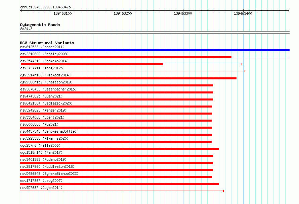
Task: Click the red bar under nsv2817960
Action: tap(116, 170)
